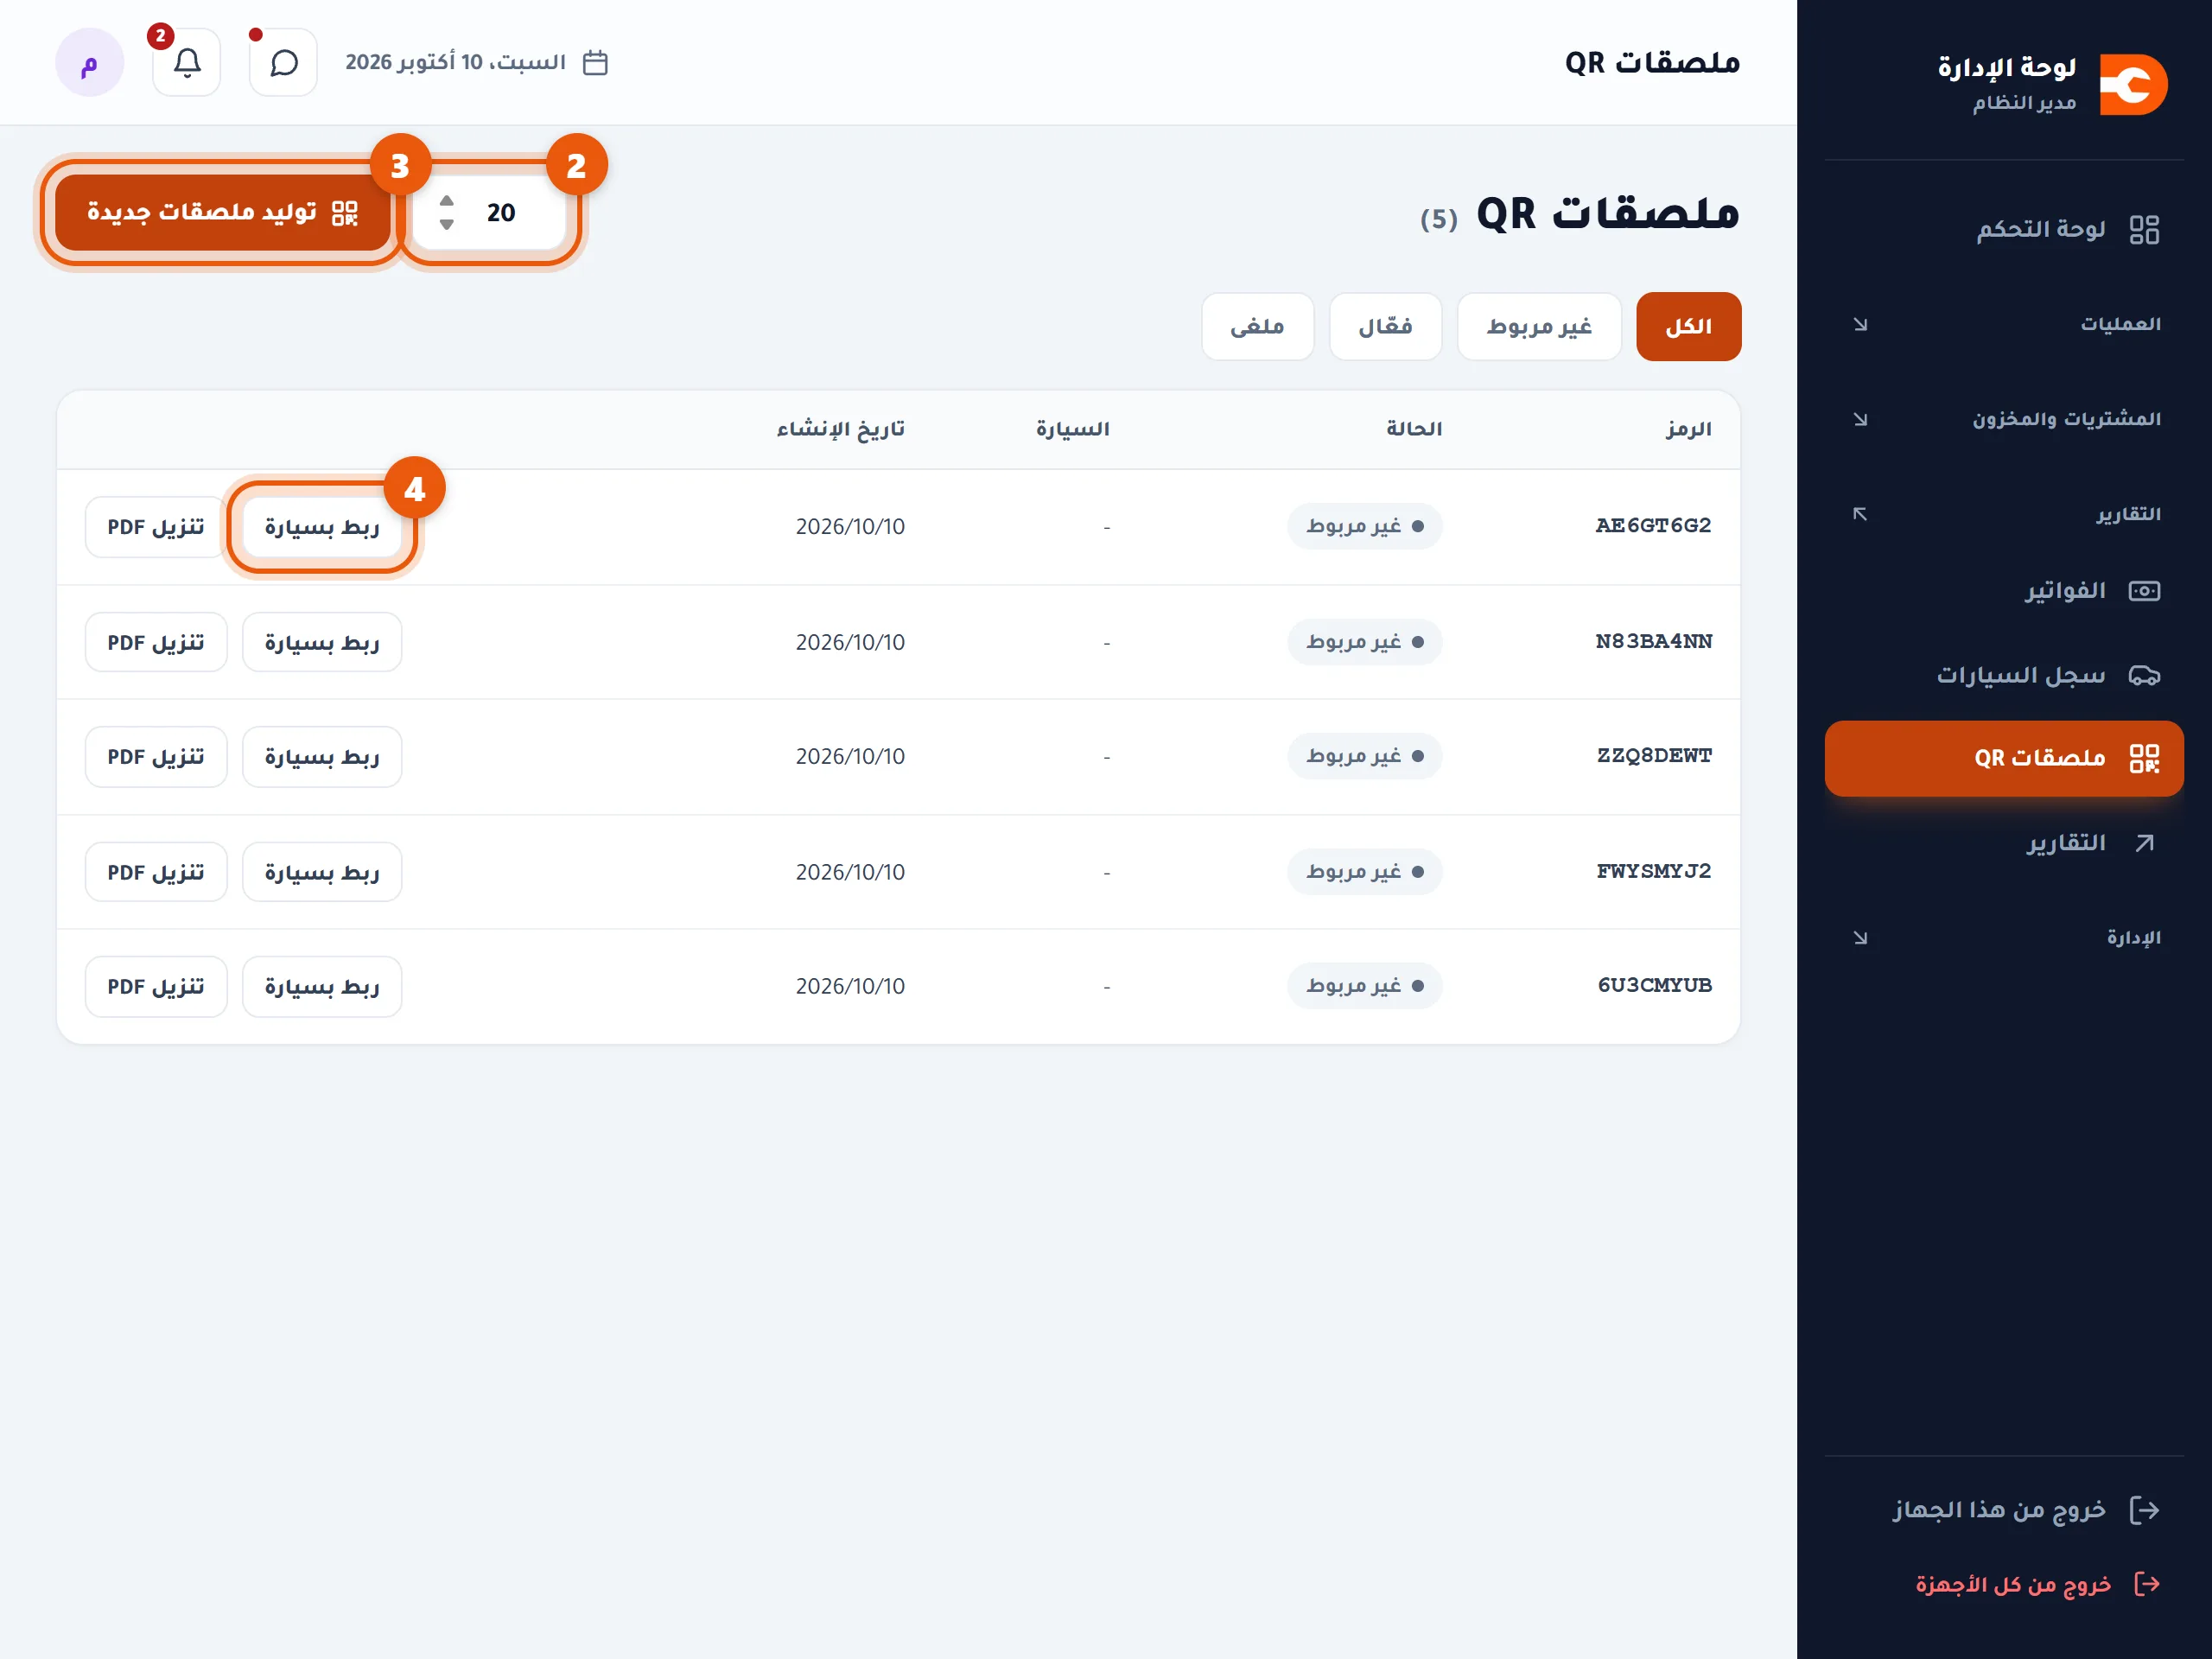
Task: Expand الإدارة section in sidebar
Action: (x=2004, y=938)
